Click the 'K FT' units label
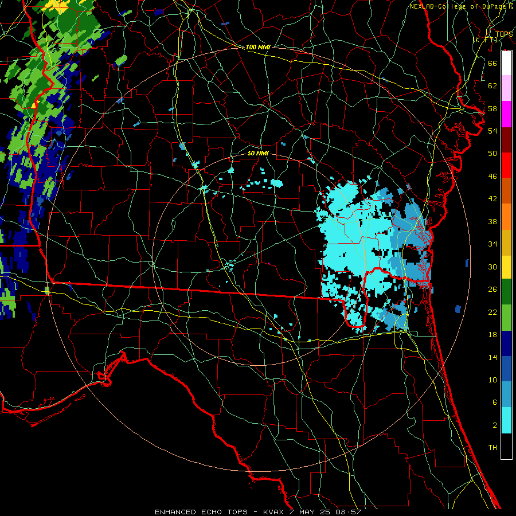The height and width of the screenshot is (516, 516). click(x=485, y=40)
